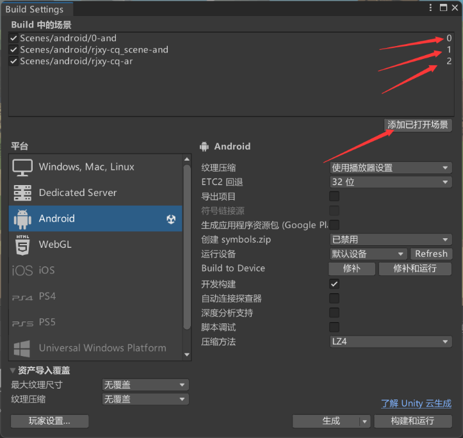Click the Android icon in the settings header
Viewport: 463px width, 438px height.
pos(204,147)
